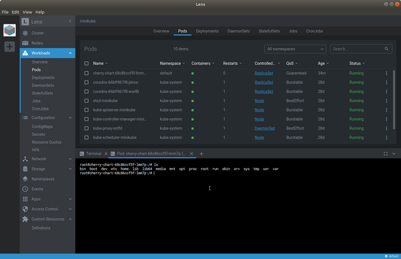The width and height of the screenshot is (401, 259).
Task: Open Namespaces in the sidebar
Action: [x=43, y=179]
